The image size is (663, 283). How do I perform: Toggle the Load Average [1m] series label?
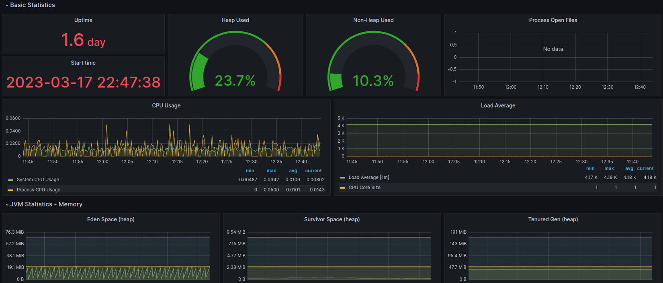click(368, 177)
